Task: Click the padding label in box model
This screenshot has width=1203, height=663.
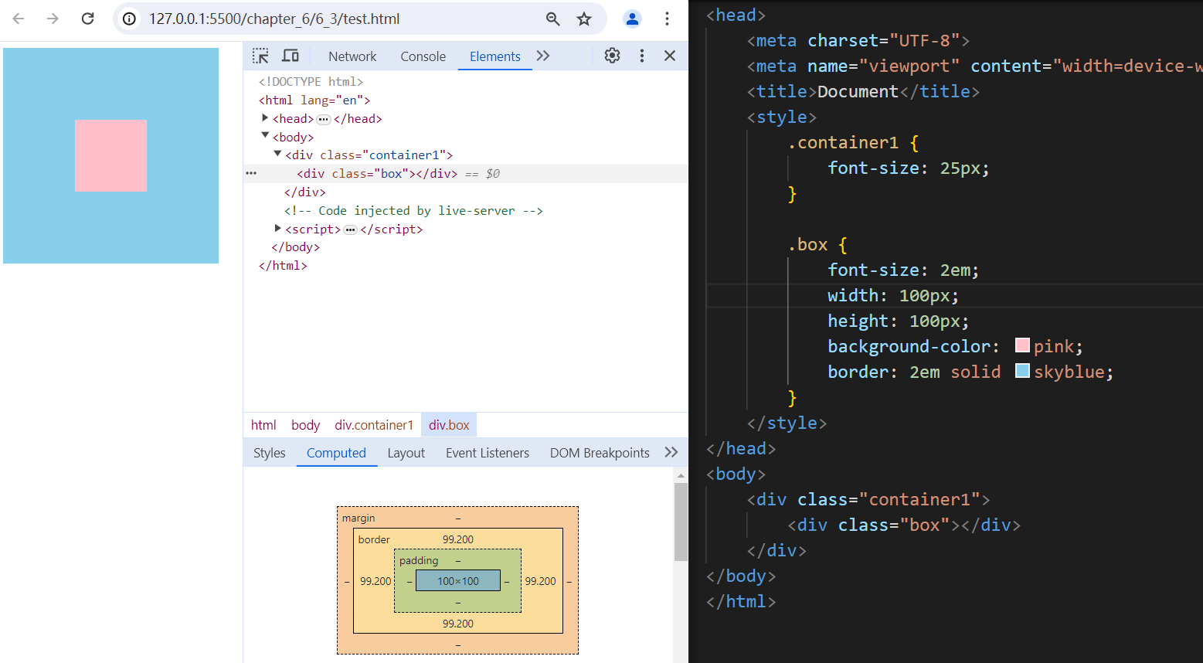Action: (419, 560)
